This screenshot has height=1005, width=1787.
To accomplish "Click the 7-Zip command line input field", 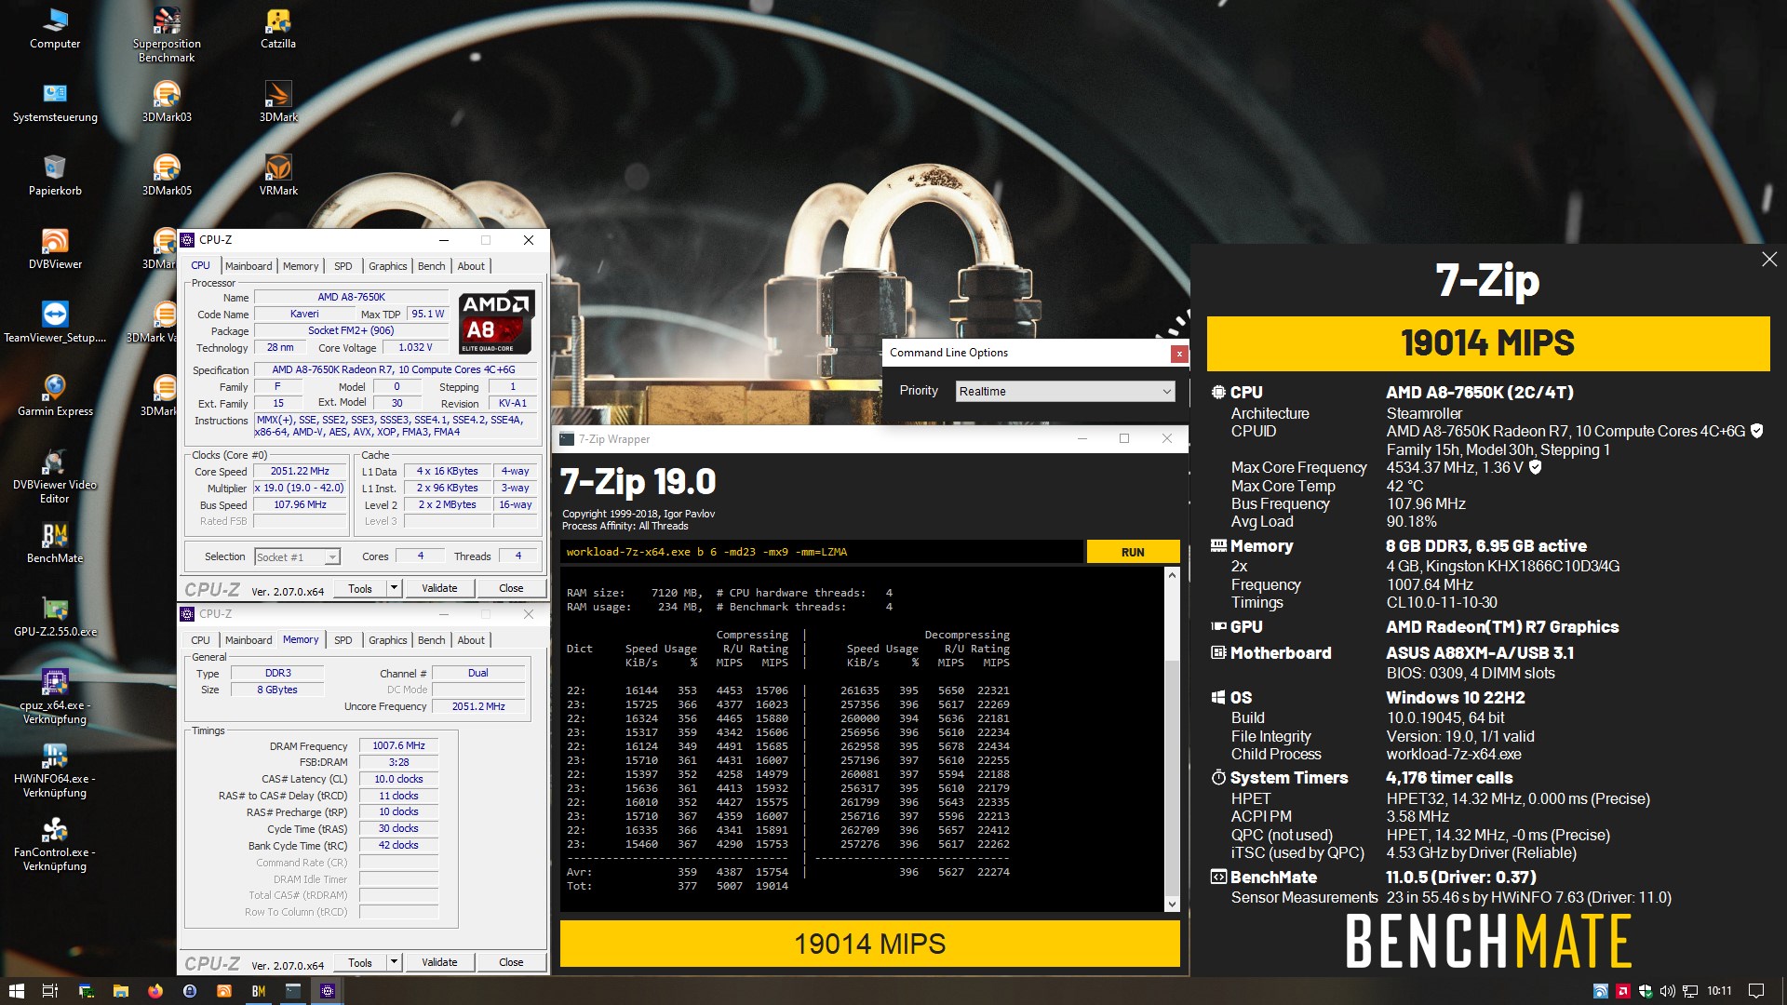I will [x=822, y=552].
